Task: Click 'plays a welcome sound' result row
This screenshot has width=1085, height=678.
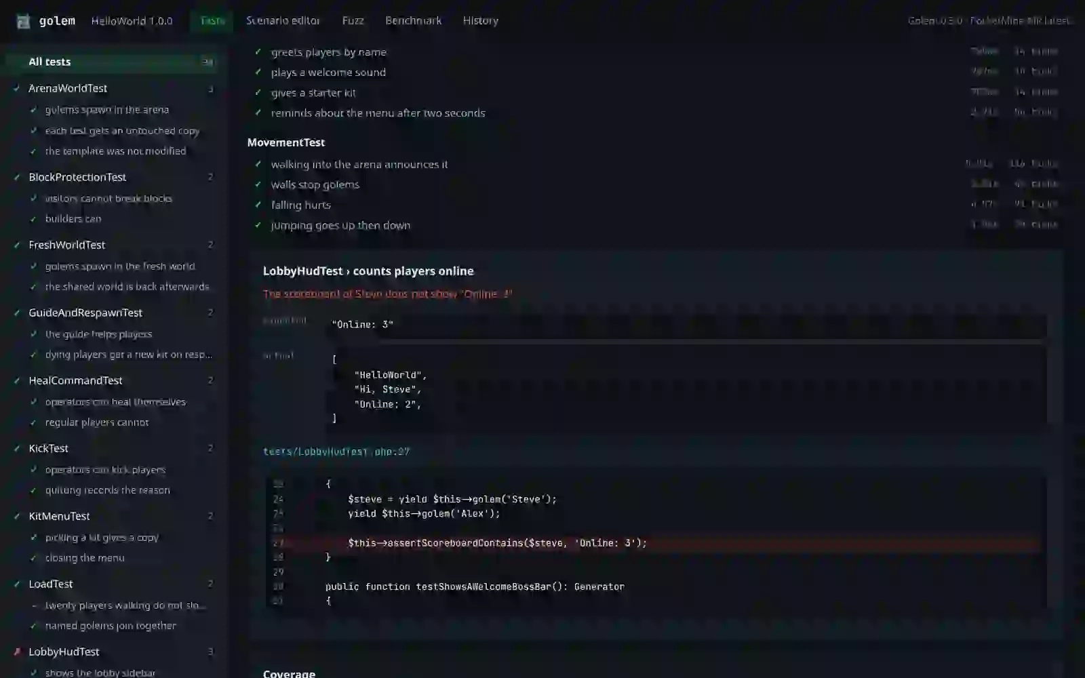Action: tap(655, 73)
